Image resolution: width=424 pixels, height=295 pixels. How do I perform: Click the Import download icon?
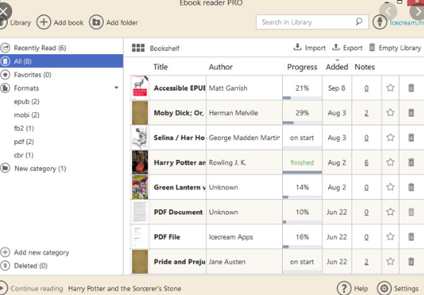[297, 47]
